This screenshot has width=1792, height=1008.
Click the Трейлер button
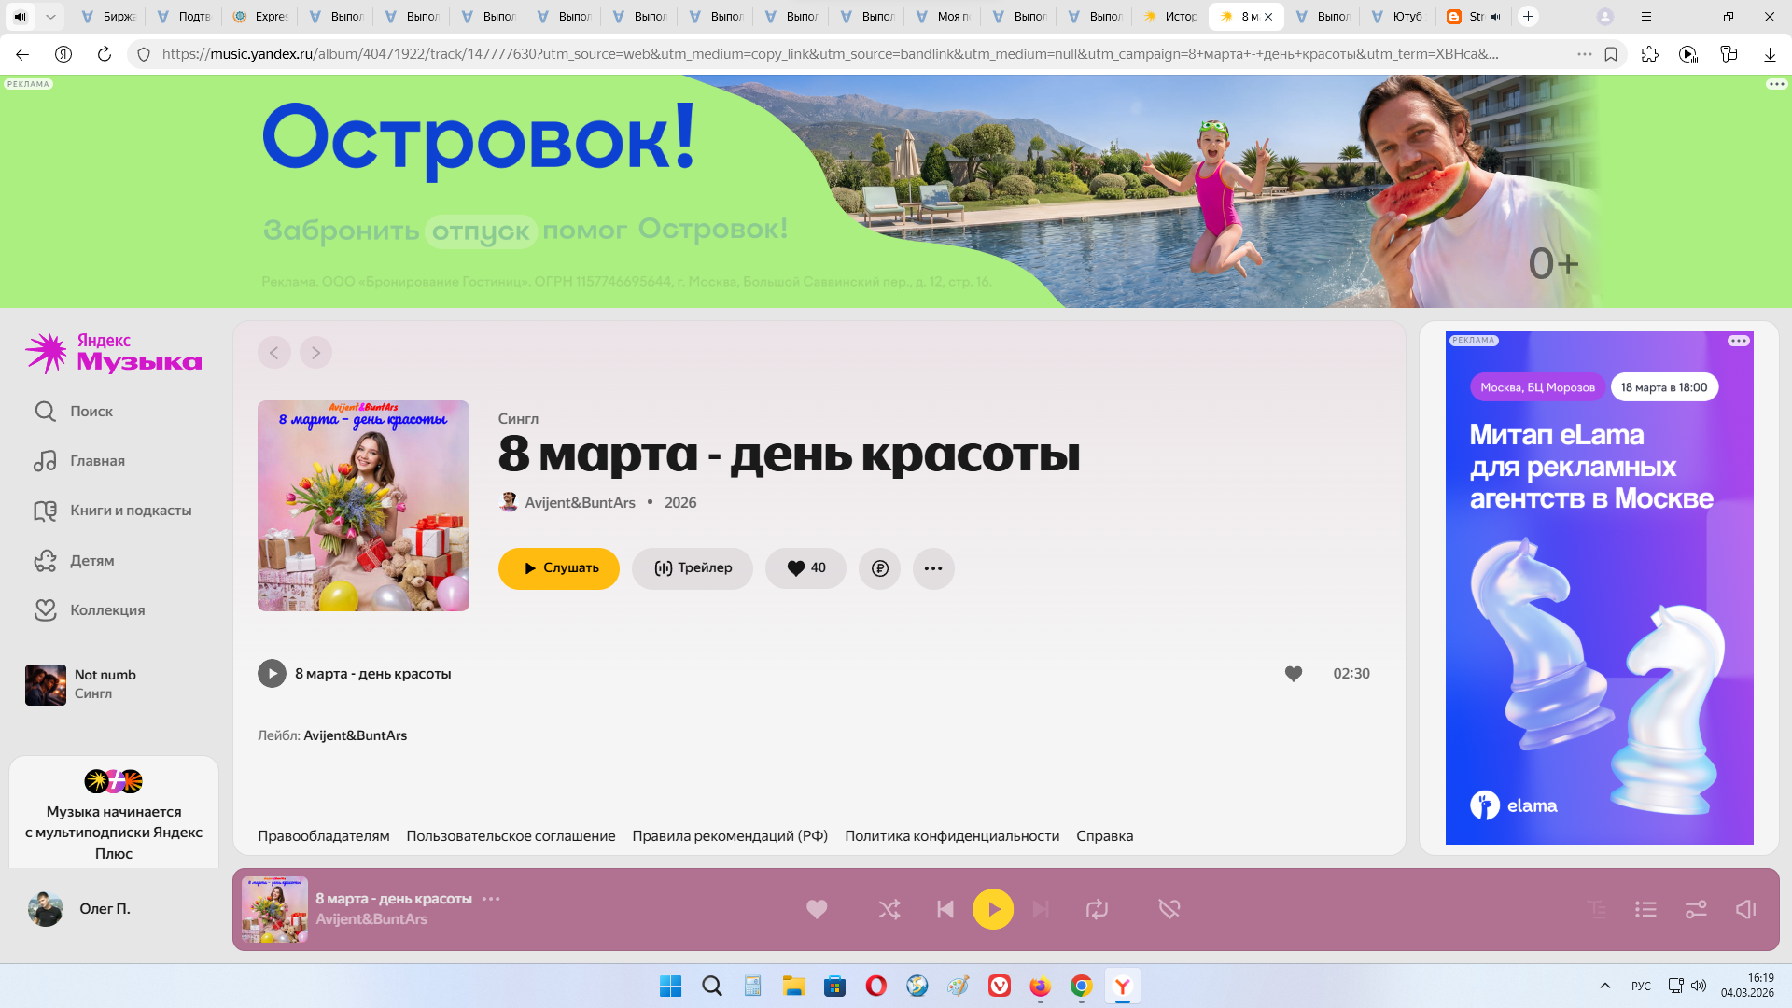tap(692, 568)
